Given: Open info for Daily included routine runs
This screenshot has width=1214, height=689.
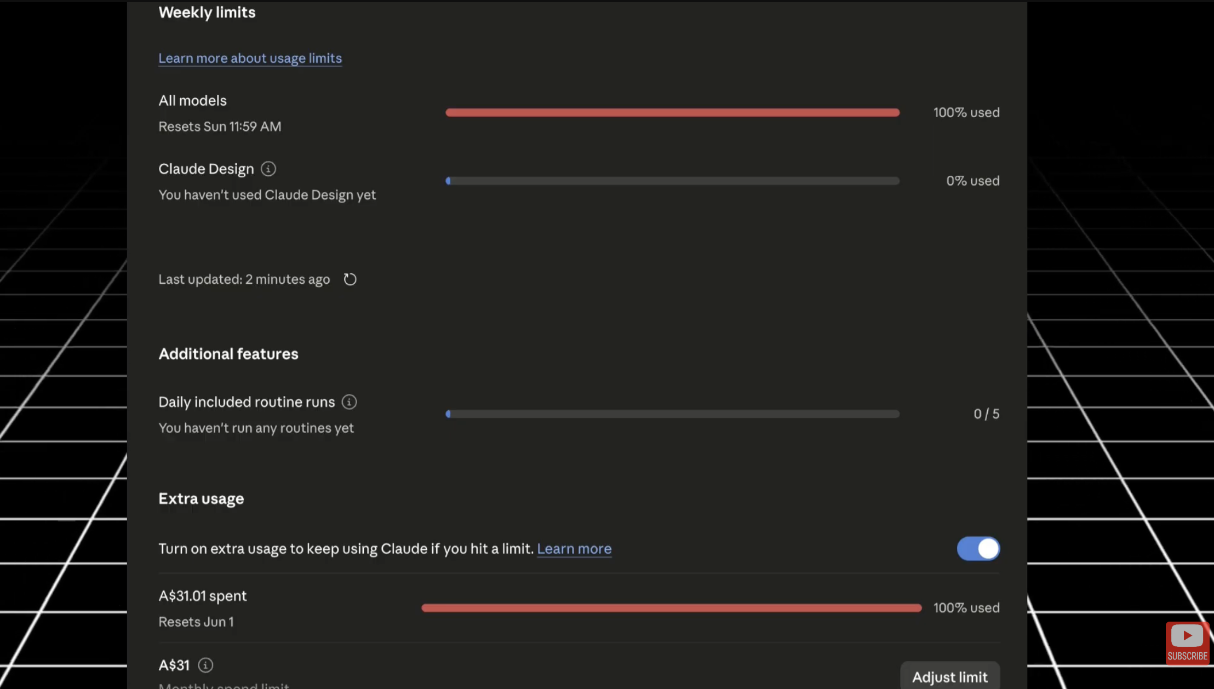Looking at the screenshot, I should point(349,402).
